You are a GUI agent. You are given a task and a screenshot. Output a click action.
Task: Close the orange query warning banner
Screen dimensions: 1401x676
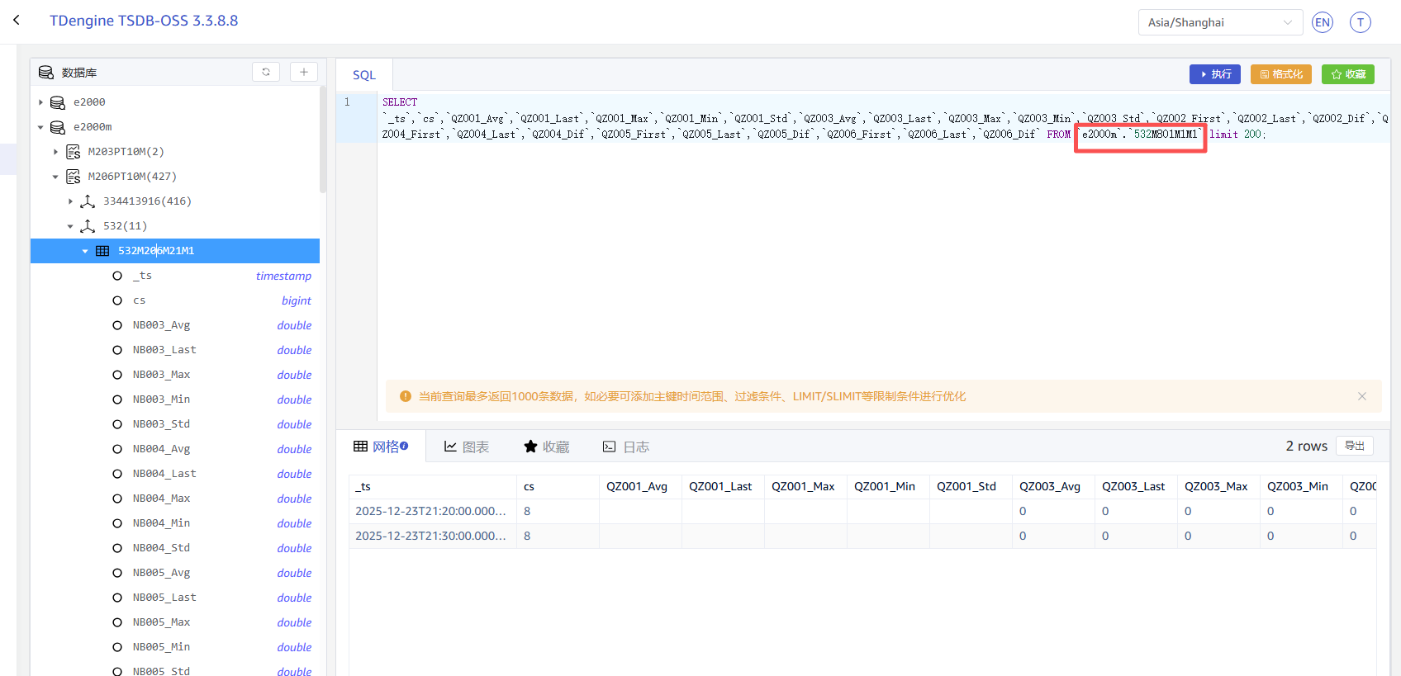(1361, 396)
